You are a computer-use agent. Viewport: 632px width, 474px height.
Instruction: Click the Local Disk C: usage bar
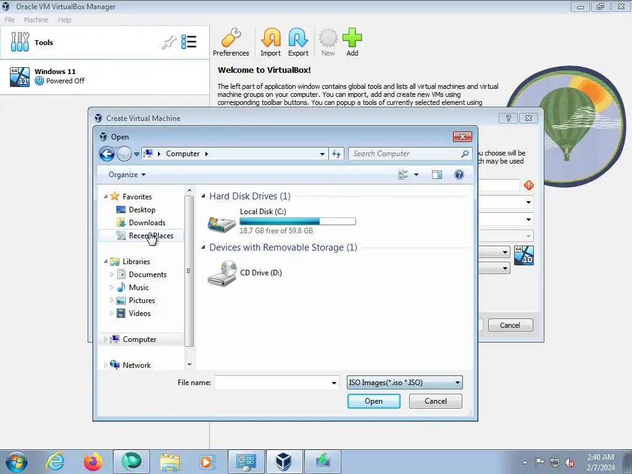coord(297,222)
